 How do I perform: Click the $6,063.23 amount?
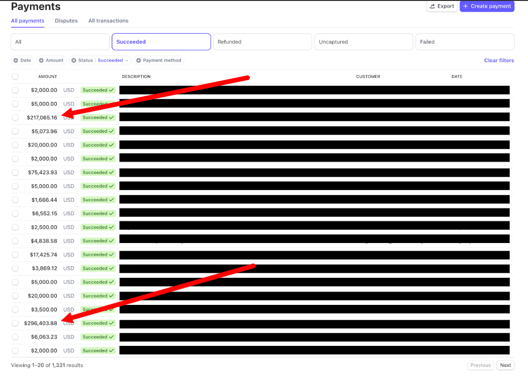(x=44, y=337)
